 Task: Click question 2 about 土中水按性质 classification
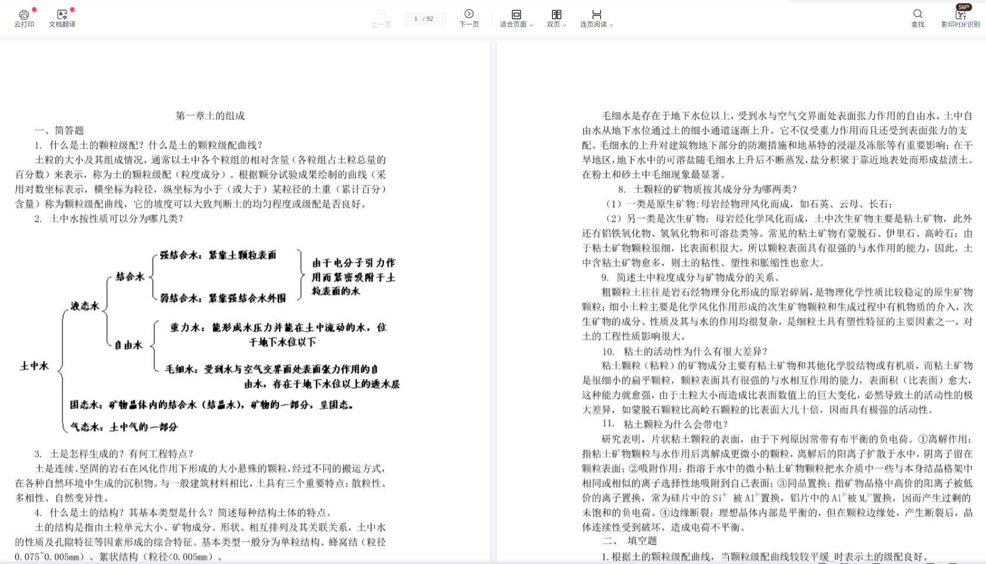pos(109,218)
